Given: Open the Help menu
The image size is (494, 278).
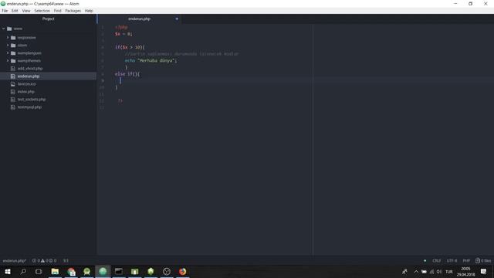Looking at the screenshot, I should coord(89,11).
